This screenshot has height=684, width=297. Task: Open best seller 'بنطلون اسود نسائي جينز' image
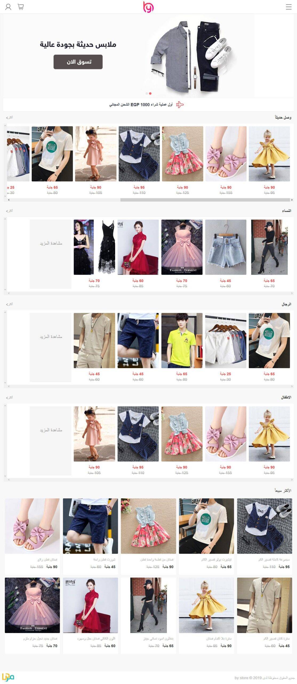coord(148,605)
